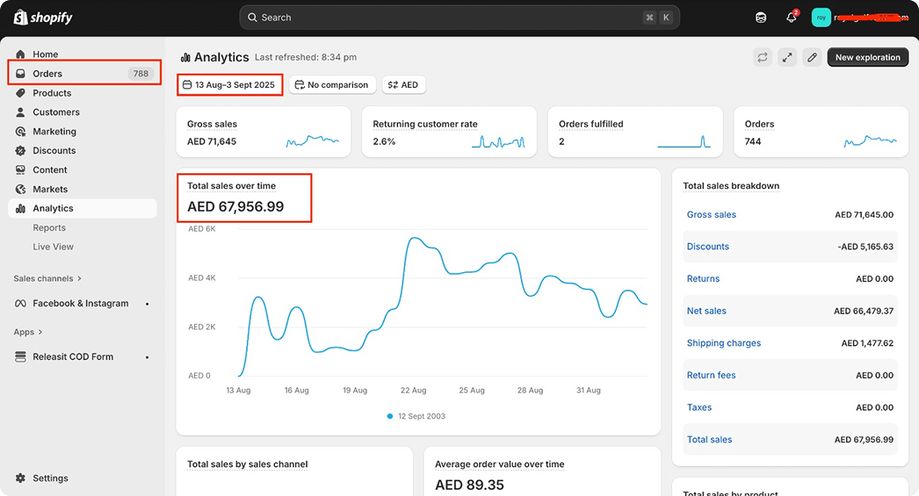Image resolution: width=919 pixels, height=496 pixels.
Task: Open the date range picker 13 Aug–3 Sept 2025
Action: pyautogui.click(x=229, y=85)
